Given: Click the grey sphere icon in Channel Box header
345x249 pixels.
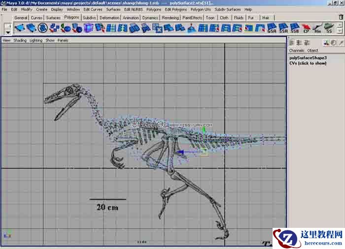Looking at the screenshot, I should pyautogui.click(x=334, y=43).
